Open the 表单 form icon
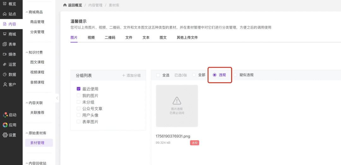The image size is (341, 165). 5,44
